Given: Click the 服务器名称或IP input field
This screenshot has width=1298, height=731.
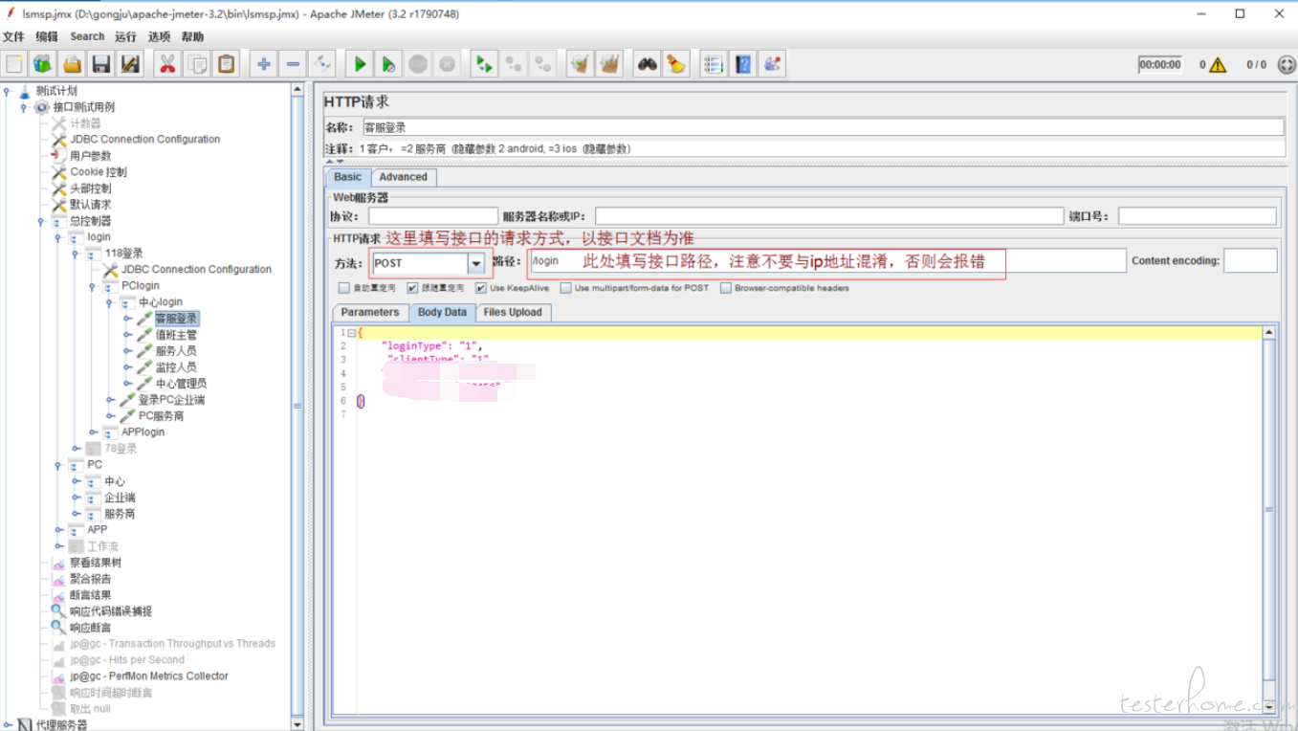Looking at the screenshot, I should [829, 216].
